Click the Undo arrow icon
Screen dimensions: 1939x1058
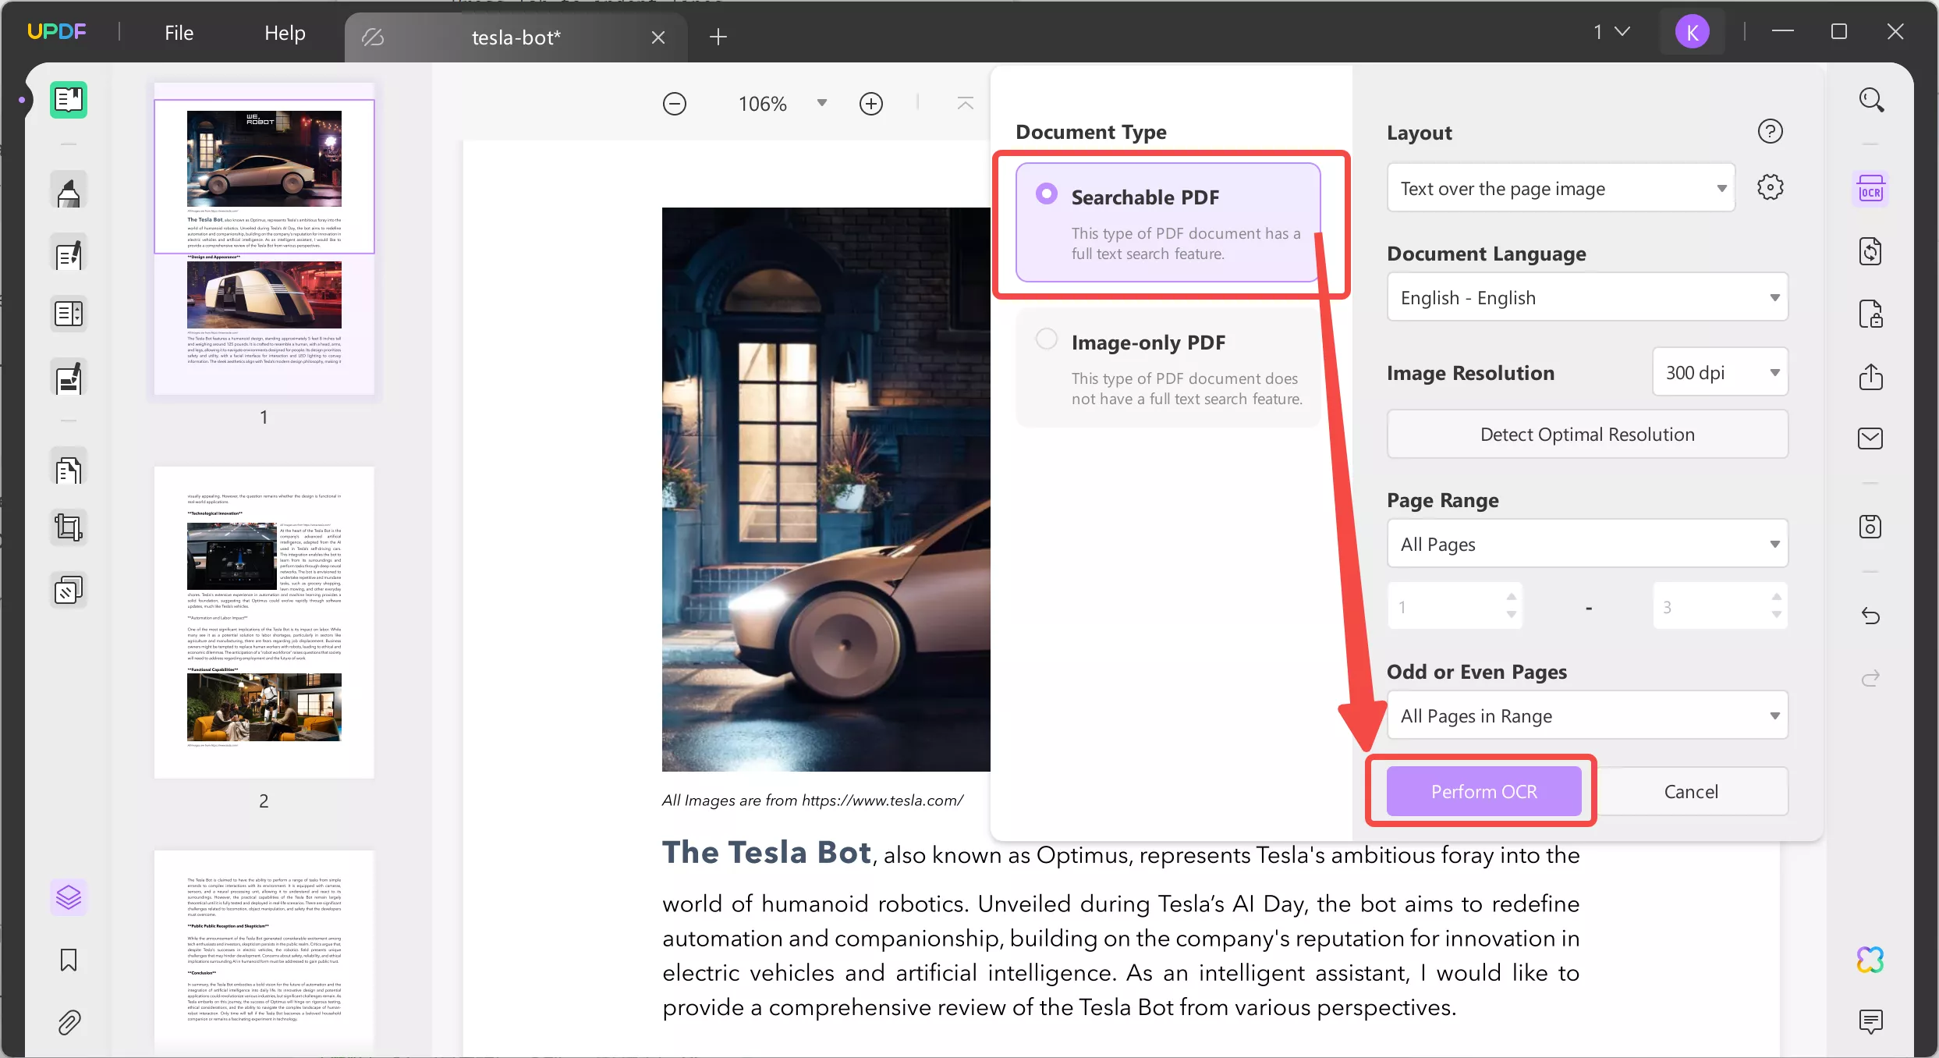(1870, 616)
